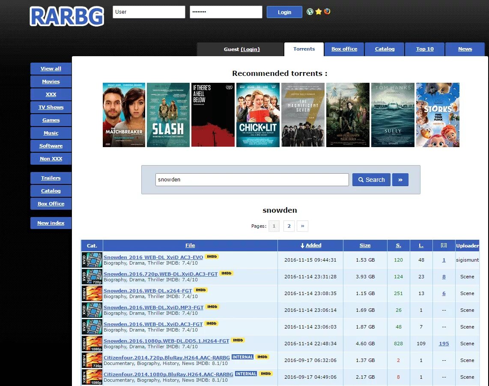Click IMDB badge on Citizenfour 720p row
The width and height of the screenshot is (489, 386).
262,357
